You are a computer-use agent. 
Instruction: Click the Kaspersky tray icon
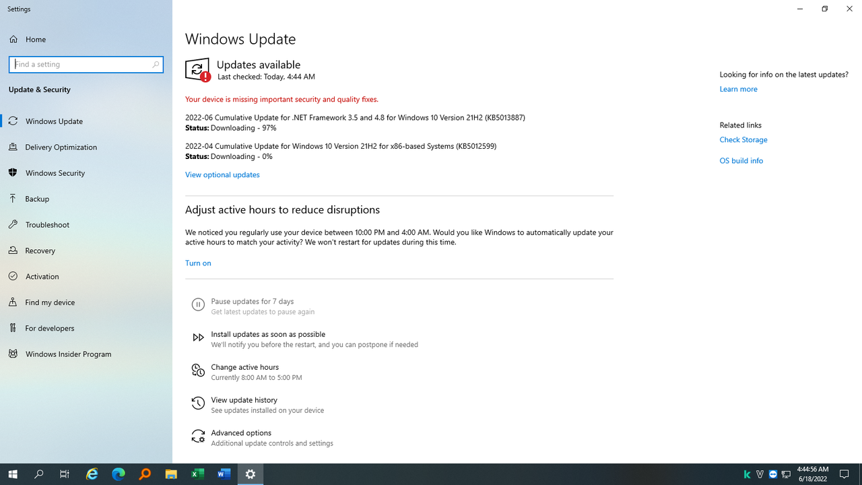pyautogui.click(x=747, y=475)
